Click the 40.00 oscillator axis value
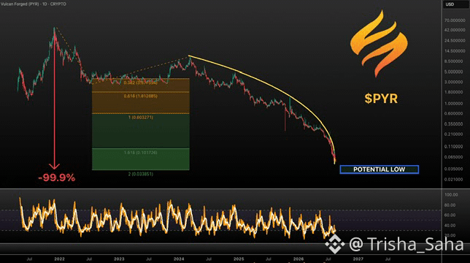 (x=450, y=225)
